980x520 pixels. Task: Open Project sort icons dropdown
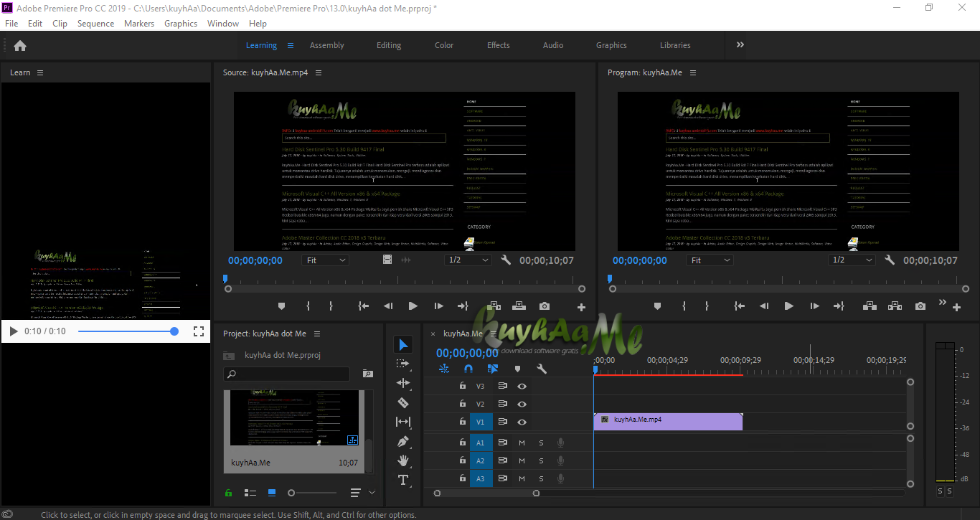[x=362, y=493]
